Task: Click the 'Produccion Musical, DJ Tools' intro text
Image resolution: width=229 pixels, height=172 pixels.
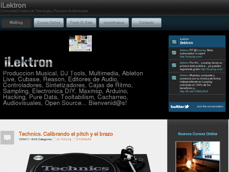Action: click(x=73, y=88)
